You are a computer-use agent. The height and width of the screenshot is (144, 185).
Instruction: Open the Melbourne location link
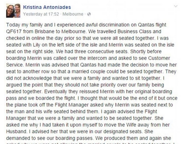click(x=73, y=14)
